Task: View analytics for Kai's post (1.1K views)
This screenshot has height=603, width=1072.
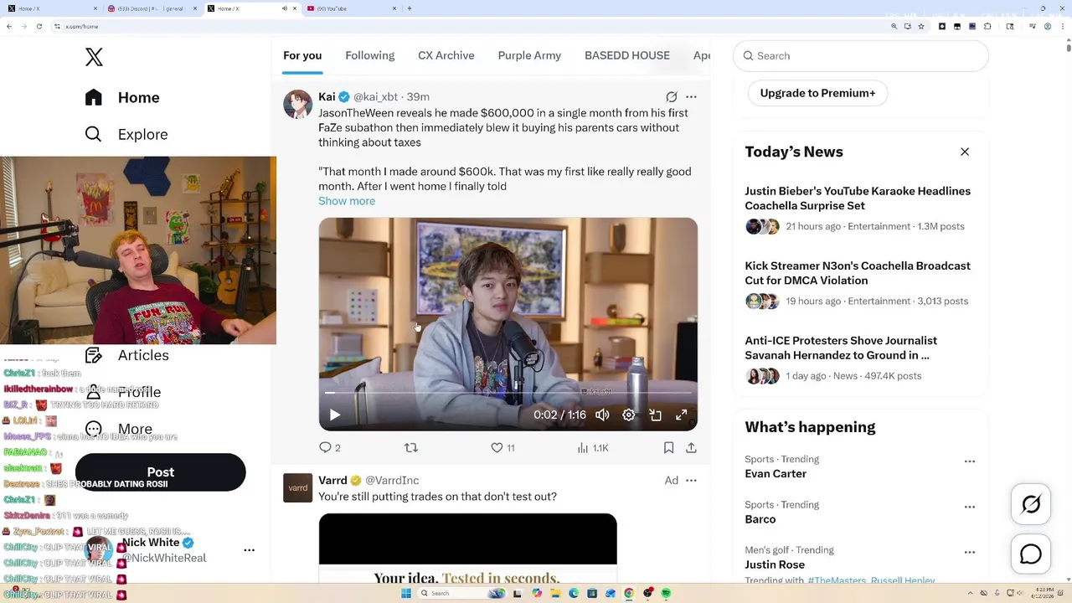Action: click(593, 448)
